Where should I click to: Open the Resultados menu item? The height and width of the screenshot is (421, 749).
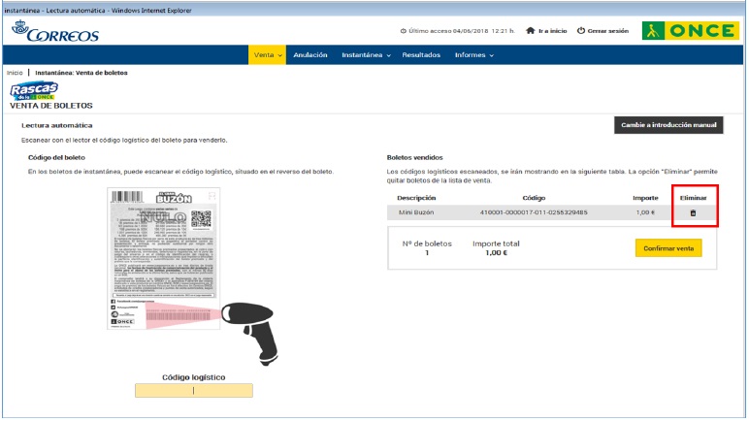[x=421, y=55]
